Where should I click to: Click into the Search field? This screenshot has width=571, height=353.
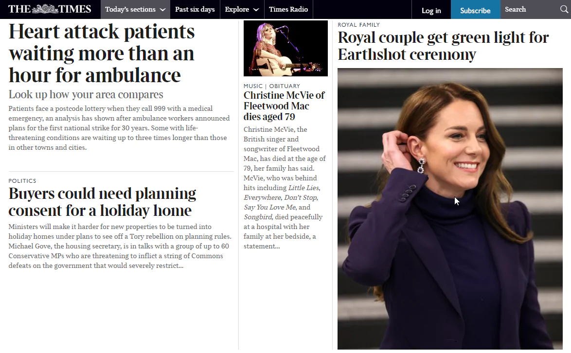tap(530, 9)
